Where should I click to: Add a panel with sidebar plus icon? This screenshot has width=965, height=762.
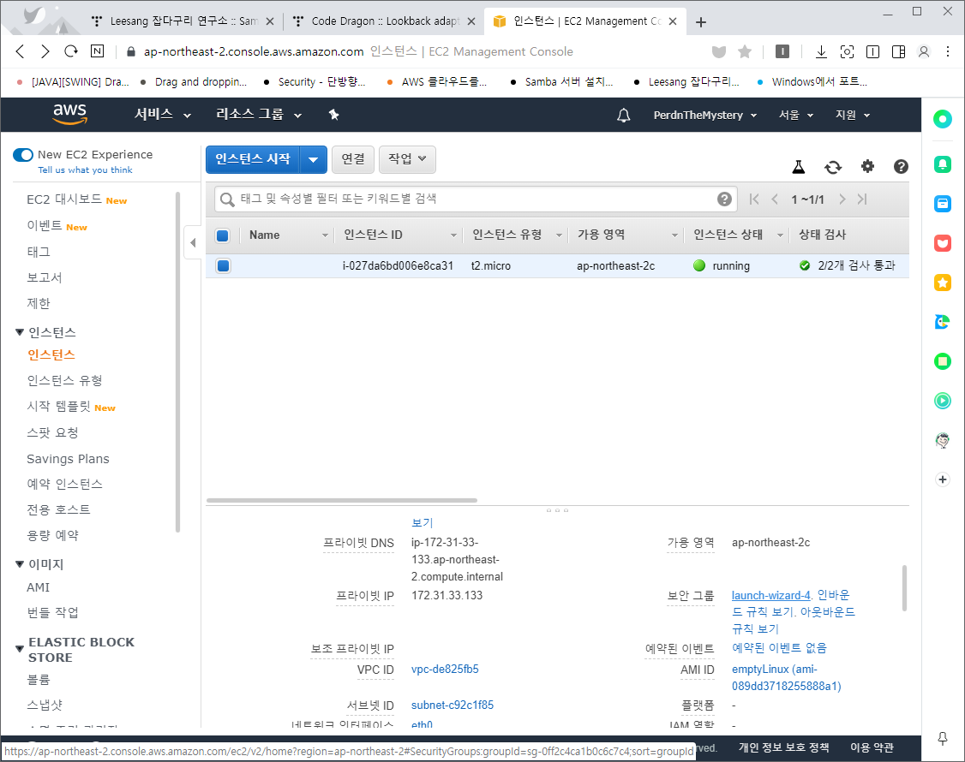click(942, 479)
